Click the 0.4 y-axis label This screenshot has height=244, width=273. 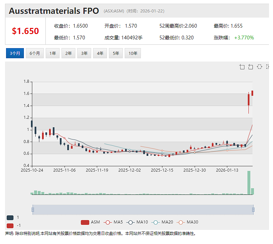(27, 165)
